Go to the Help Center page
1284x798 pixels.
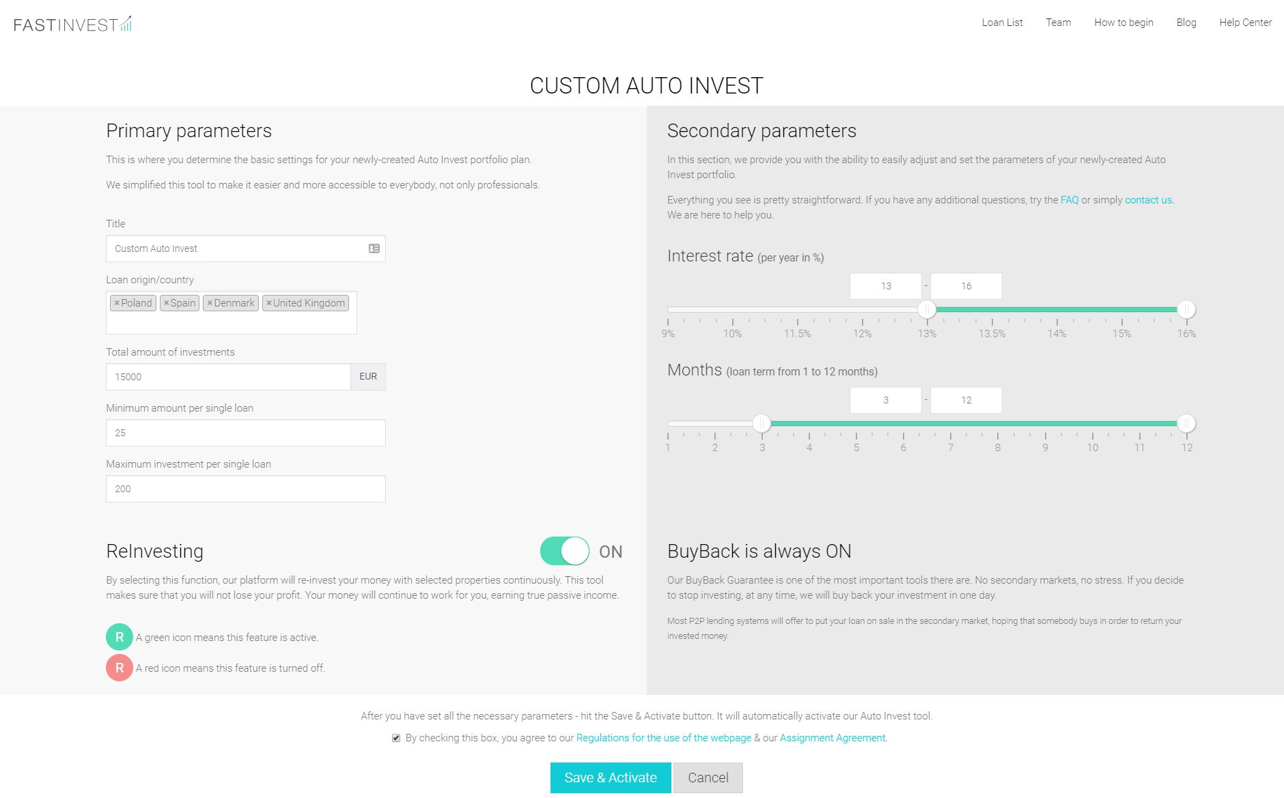(x=1245, y=23)
